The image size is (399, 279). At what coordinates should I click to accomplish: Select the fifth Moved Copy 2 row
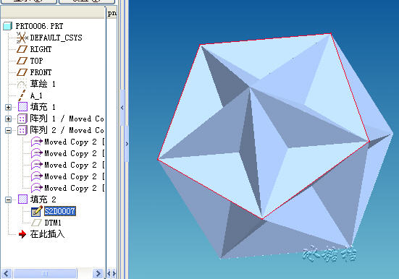coord(67,188)
